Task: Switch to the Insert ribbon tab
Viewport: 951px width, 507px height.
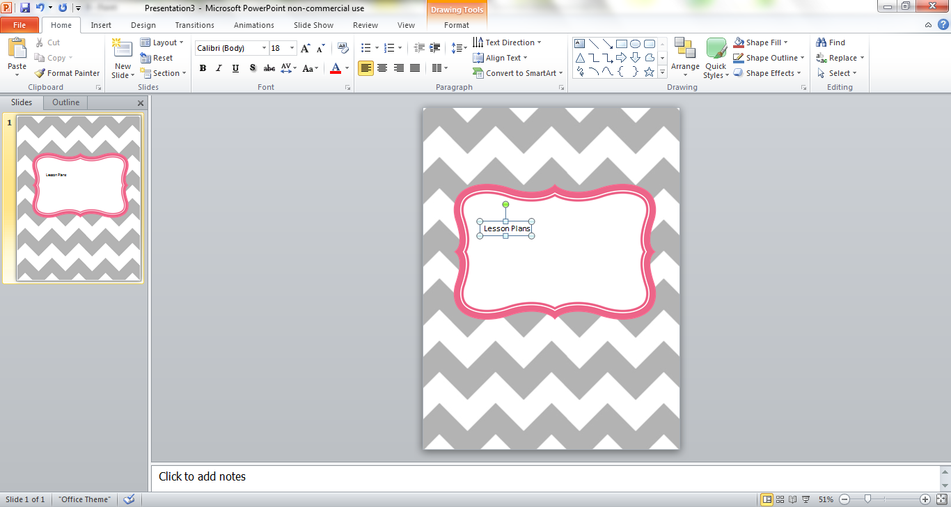Action: (x=101, y=25)
